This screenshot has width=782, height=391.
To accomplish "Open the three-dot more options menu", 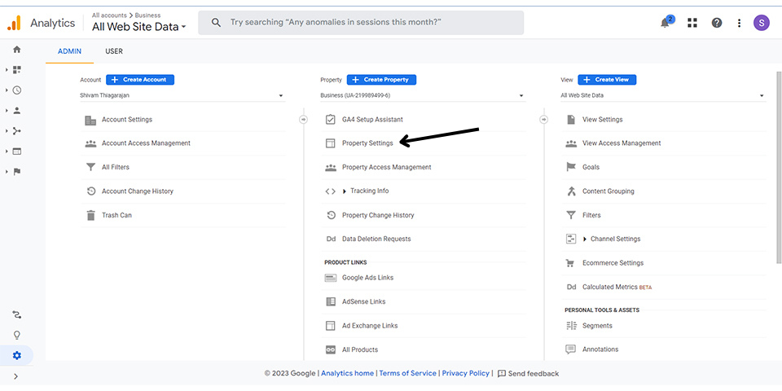I will (739, 23).
